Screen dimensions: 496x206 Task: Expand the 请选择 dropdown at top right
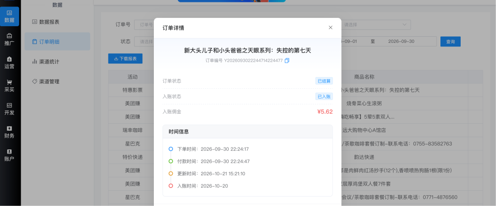[x=376, y=25]
